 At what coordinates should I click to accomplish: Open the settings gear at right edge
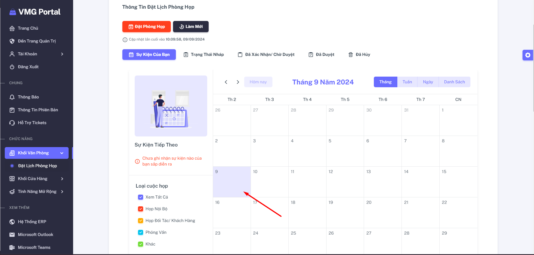click(x=528, y=55)
